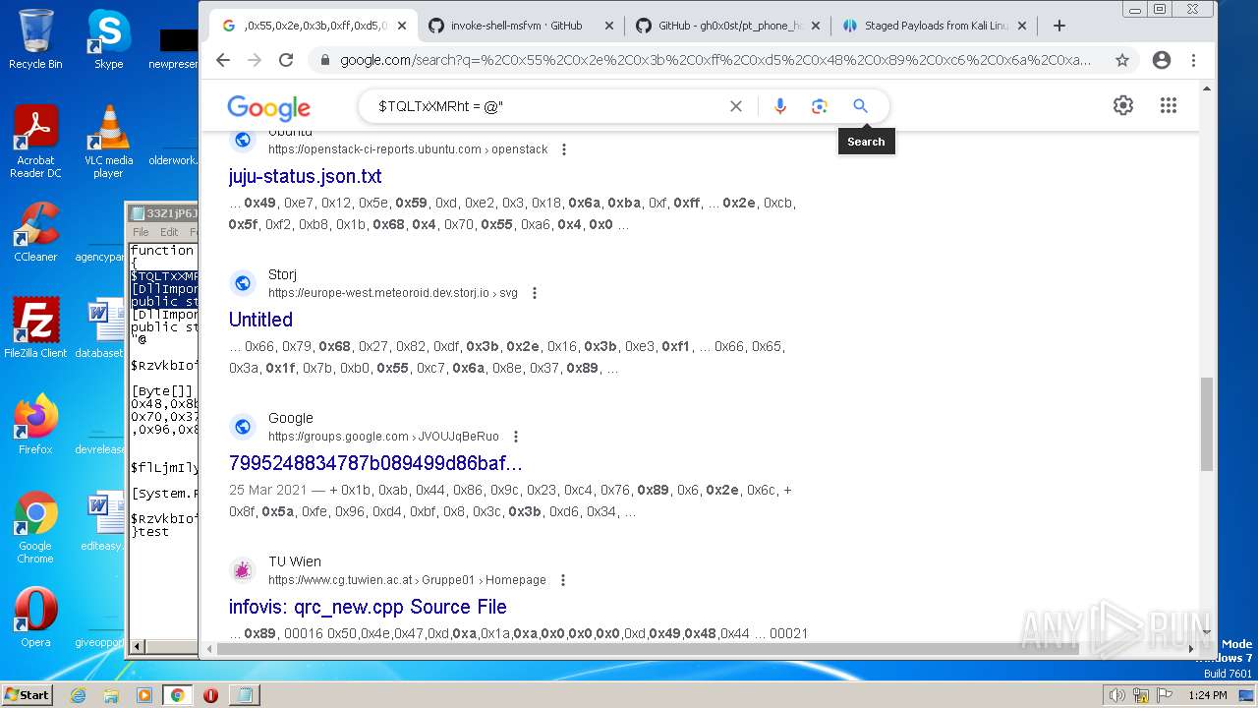Screen dimensions: 1258x708
Task: Select the Recycle Bin desktop icon
Action: [35, 39]
